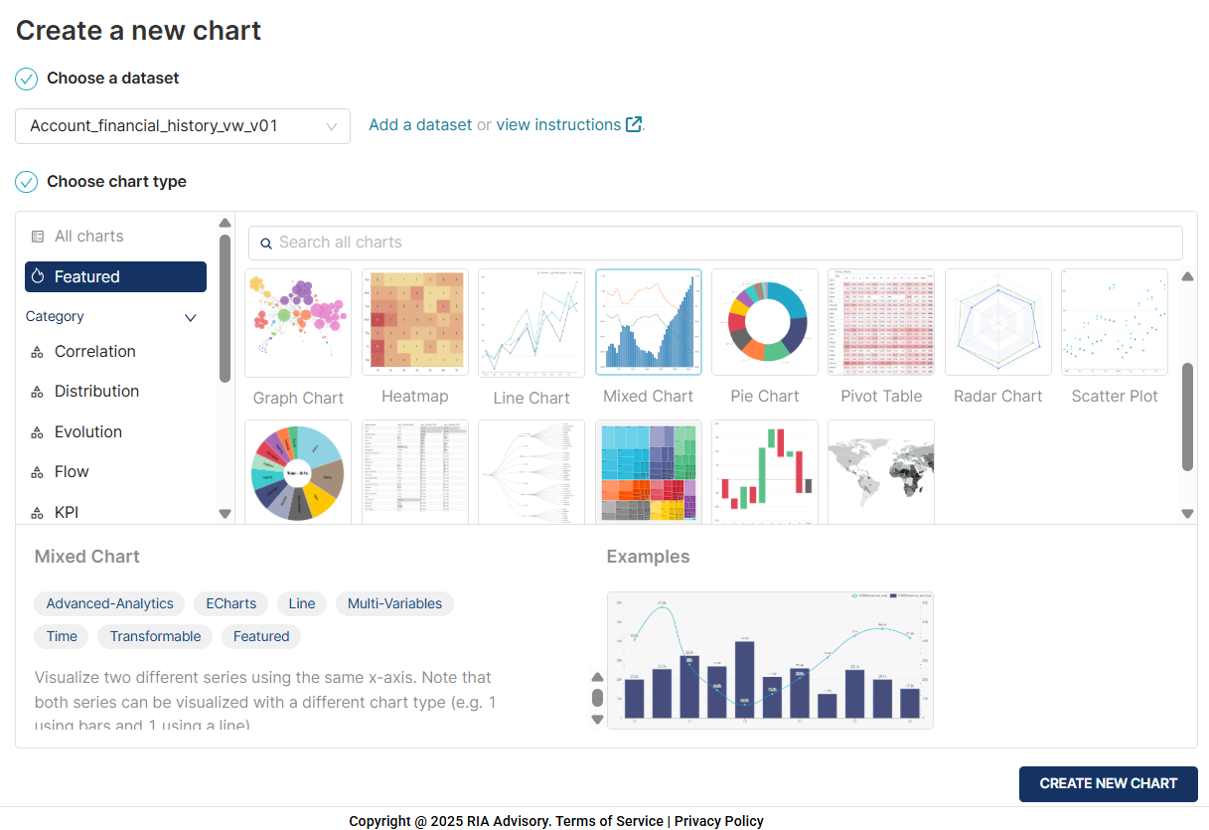Viewport: 1209px width, 830px height.
Task: Click the Add a dataset link
Action: pos(420,125)
